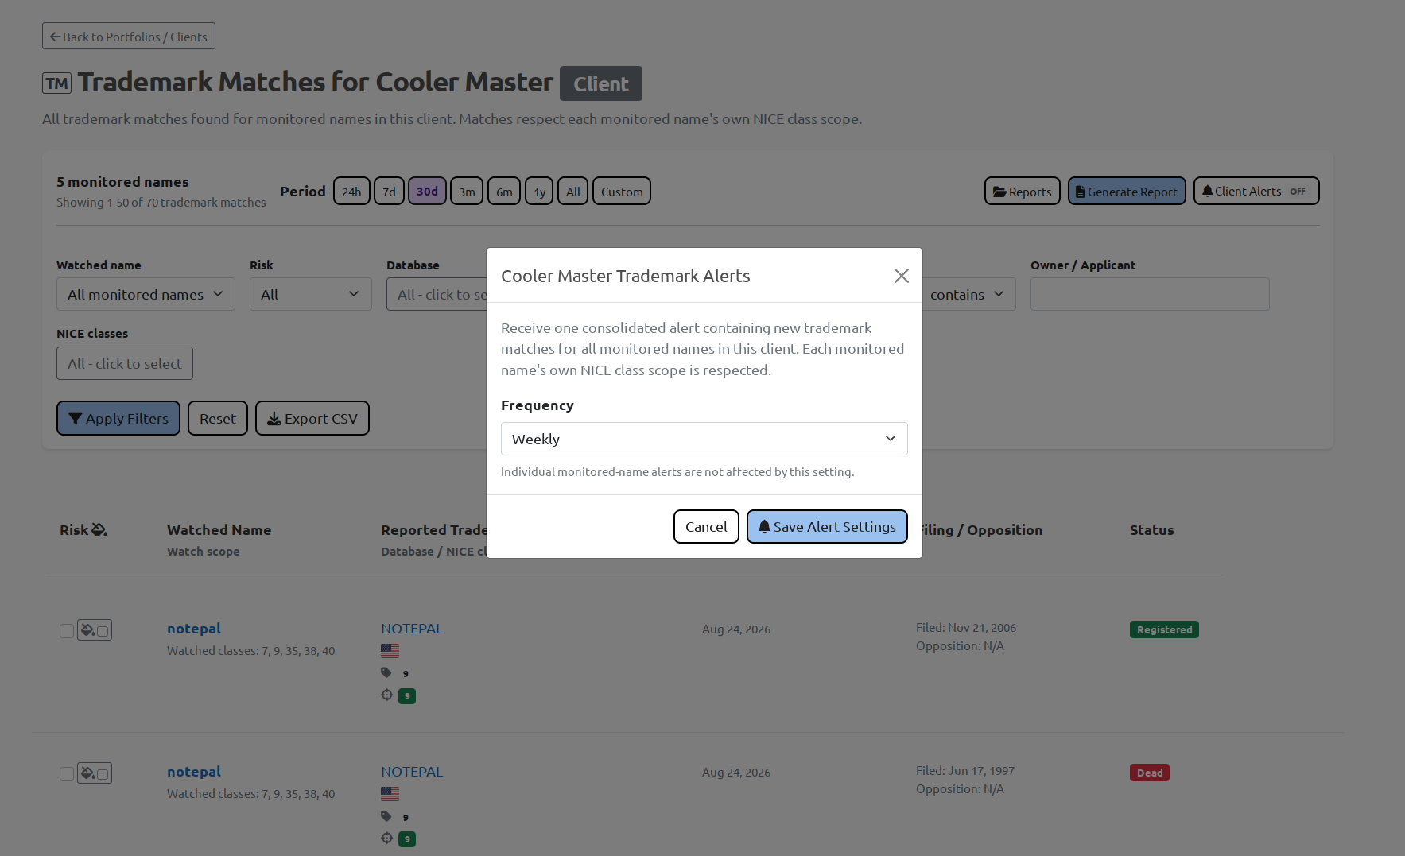Click '5 monitored names' text
Screen dimensions: 1405x856
pos(122,181)
